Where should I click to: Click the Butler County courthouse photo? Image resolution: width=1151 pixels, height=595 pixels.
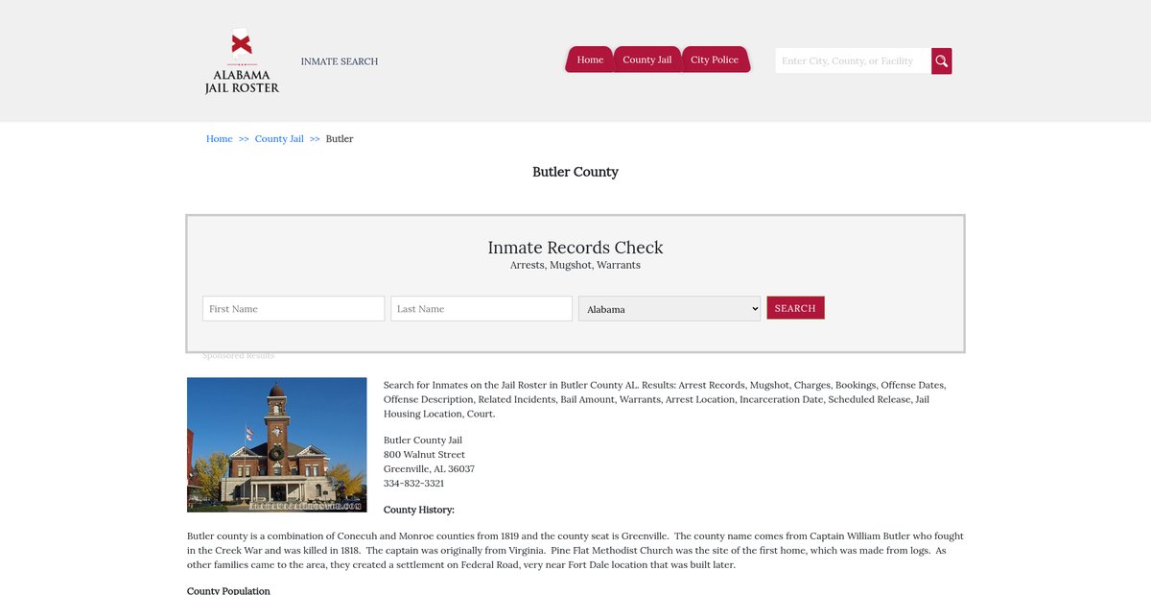pos(277,444)
